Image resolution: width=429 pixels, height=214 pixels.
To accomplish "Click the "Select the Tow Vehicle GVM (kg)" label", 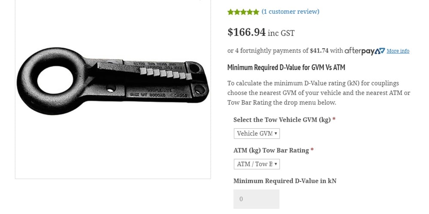I will click(282, 120).
